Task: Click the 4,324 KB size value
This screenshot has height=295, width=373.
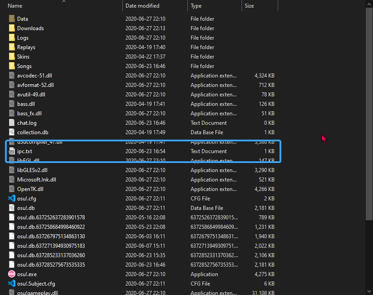Action: click(265, 76)
